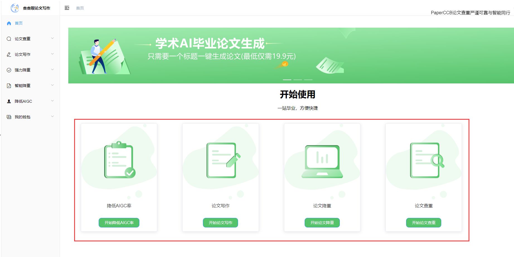The height and width of the screenshot is (257, 514).
Task: Click the logo icon beside 查查呗论文写作
Action: tap(14, 8)
